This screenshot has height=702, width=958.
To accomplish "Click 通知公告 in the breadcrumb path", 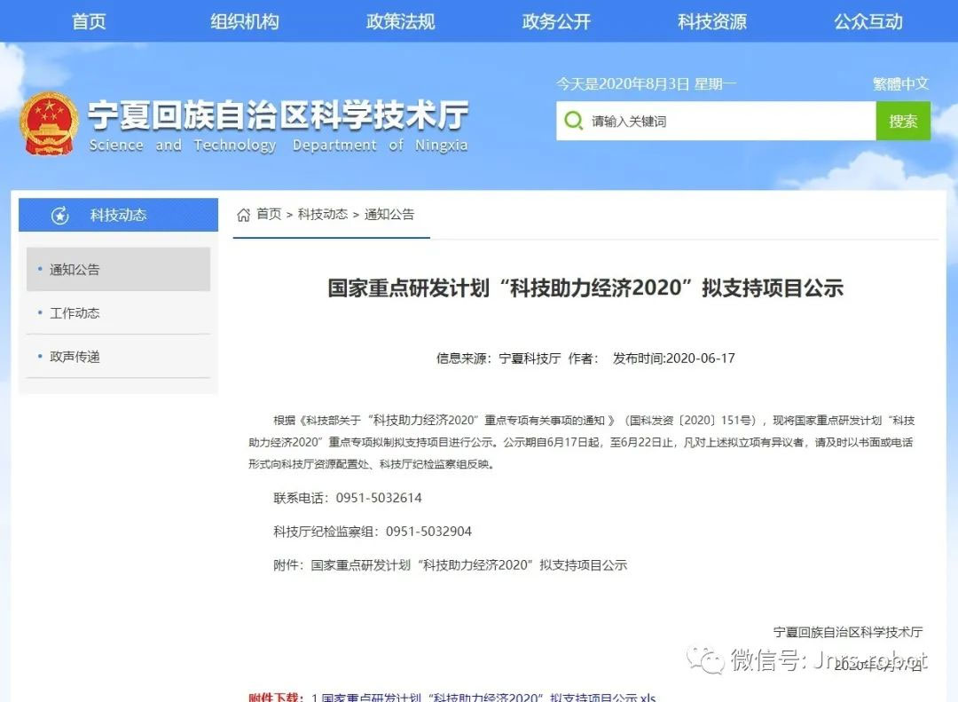I will pos(389,215).
